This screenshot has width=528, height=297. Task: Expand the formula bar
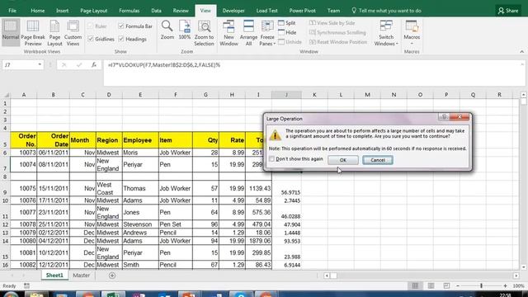(522, 64)
